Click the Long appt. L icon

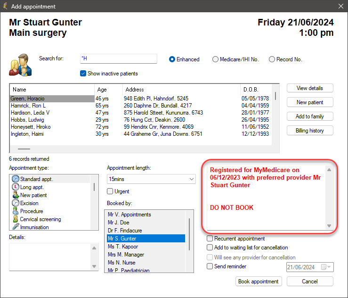[x=16, y=187]
